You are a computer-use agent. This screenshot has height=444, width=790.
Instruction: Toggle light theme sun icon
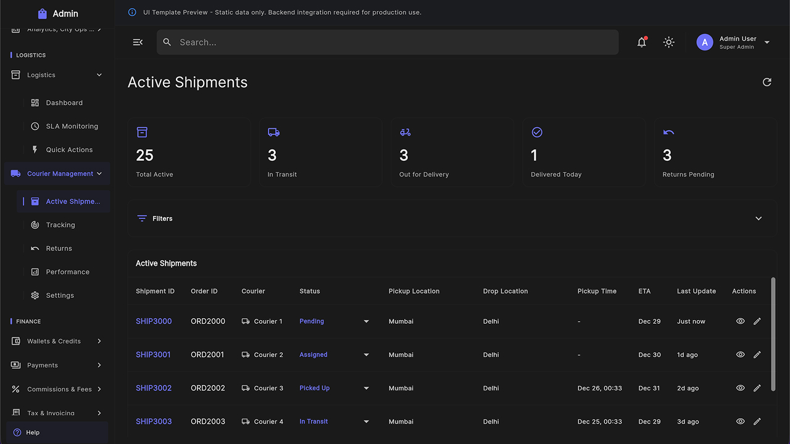(669, 42)
